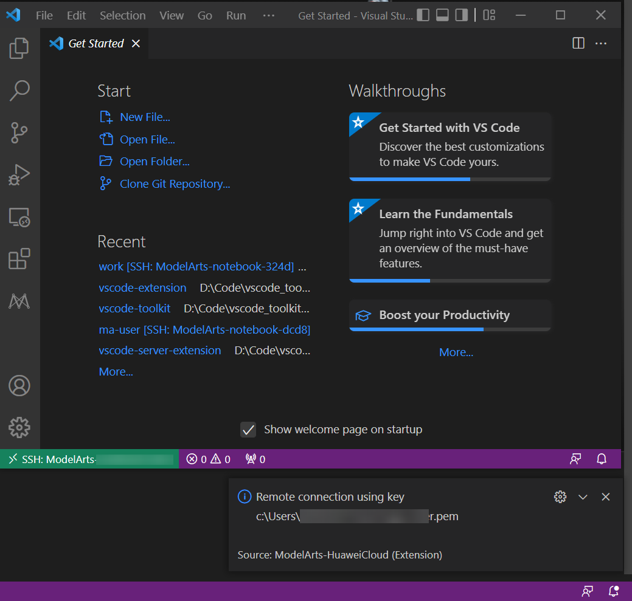Click New File link

click(x=145, y=117)
